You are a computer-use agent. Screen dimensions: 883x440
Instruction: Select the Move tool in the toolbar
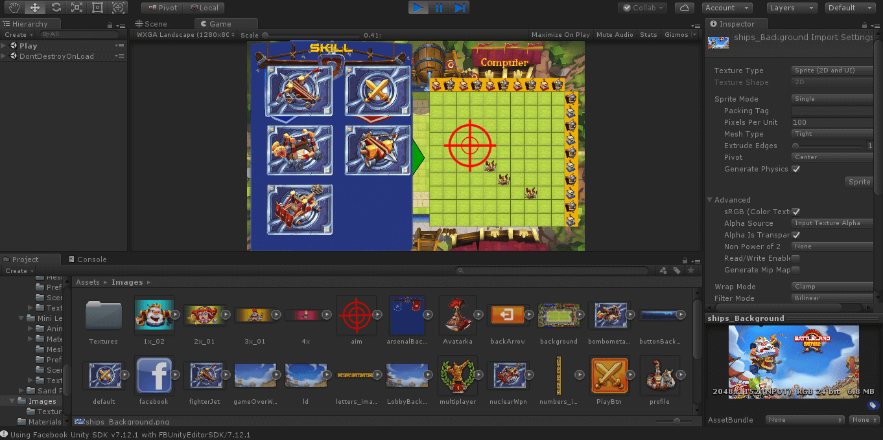point(35,8)
